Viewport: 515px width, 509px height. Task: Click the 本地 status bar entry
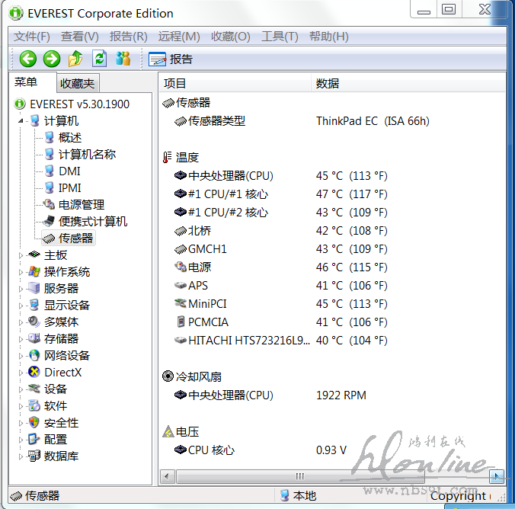pyautogui.click(x=298, y=495)
